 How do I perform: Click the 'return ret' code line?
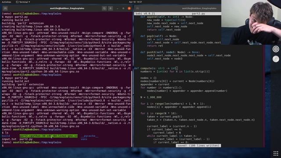pyautogui.click(x=155, y=46)
